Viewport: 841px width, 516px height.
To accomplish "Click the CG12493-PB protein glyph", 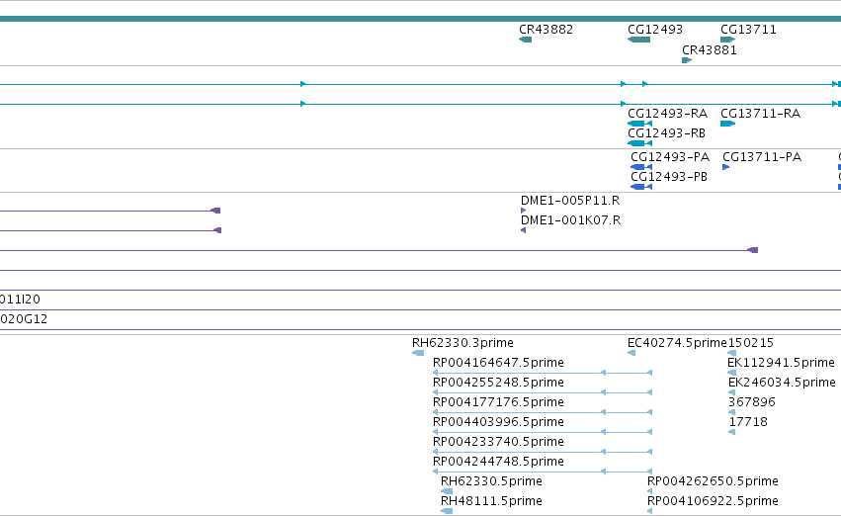I will click(641, 187).
